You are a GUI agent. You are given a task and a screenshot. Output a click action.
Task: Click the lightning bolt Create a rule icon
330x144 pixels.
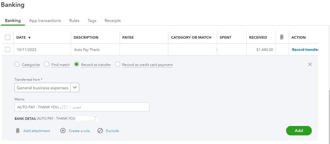[x=63, y=131]
